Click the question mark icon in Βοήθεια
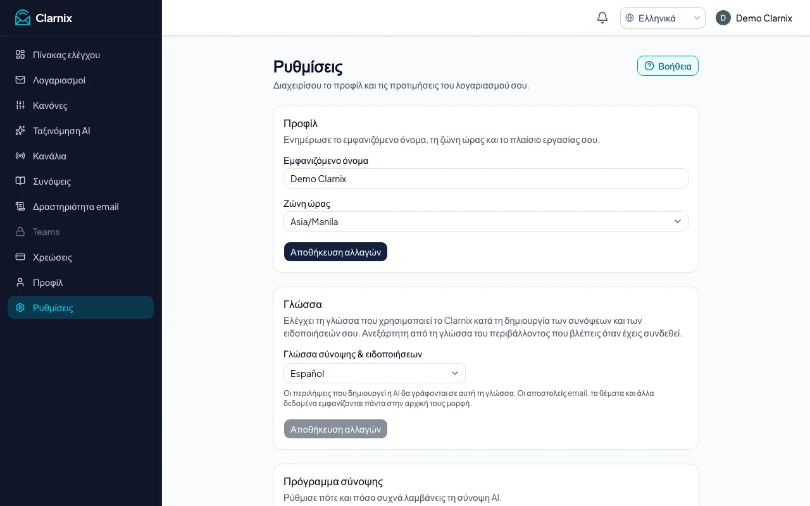The height and width of the screenshot is (506, 810). coord(649,66)
